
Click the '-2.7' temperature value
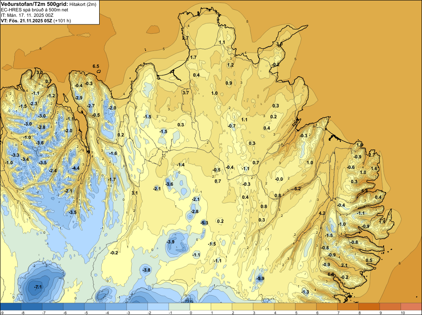click(91, 106)
